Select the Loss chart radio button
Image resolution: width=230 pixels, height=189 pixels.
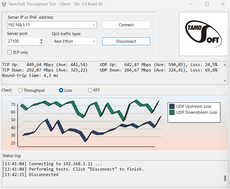[61, 90]
